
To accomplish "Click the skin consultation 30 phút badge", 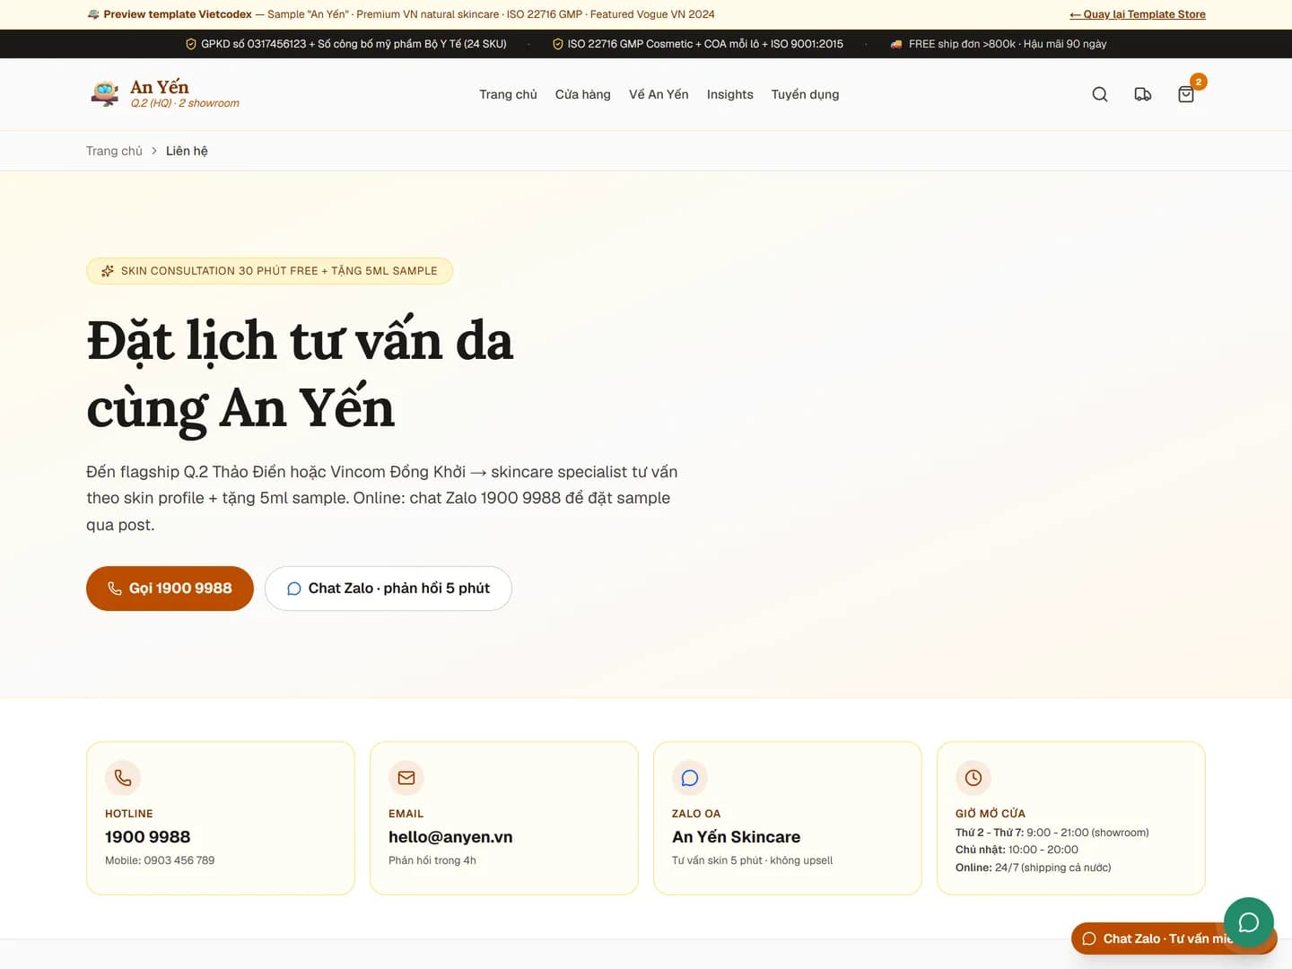I will tap(270, 271).
